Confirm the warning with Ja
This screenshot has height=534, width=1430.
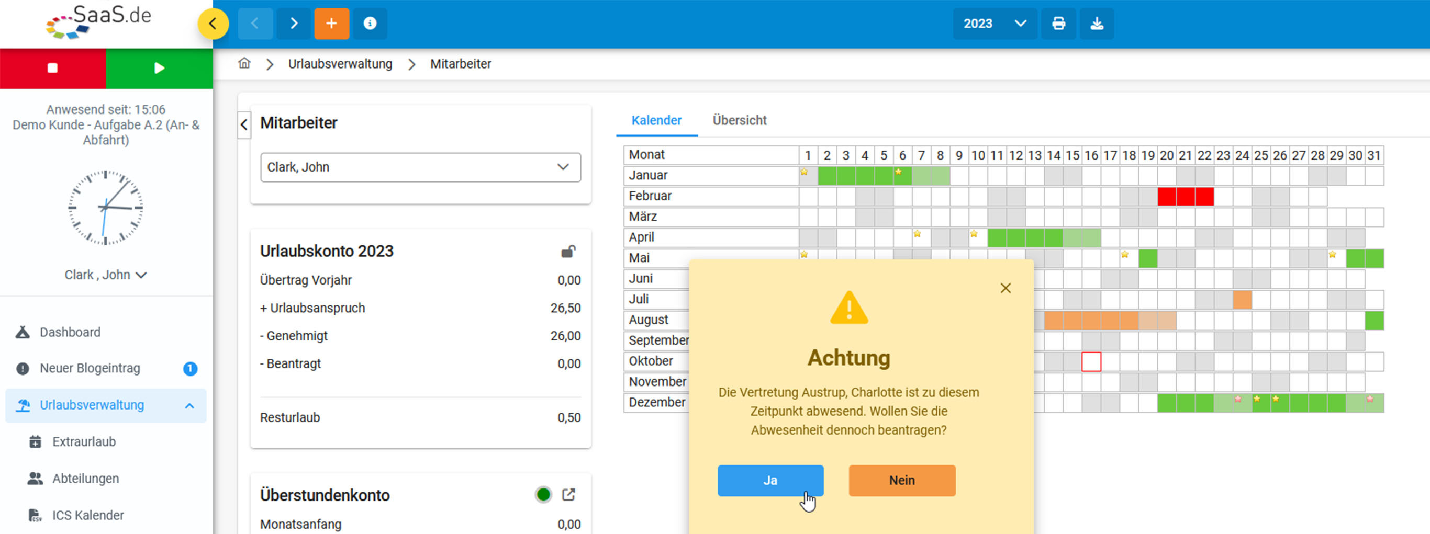coord(770,480)
